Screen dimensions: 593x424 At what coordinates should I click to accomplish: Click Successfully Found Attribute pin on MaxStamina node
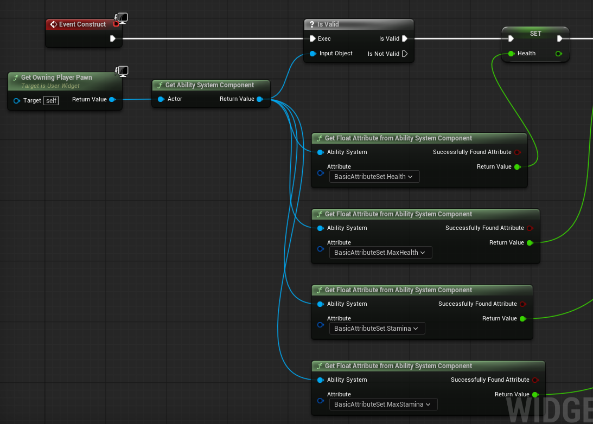(x=535, y=380)
